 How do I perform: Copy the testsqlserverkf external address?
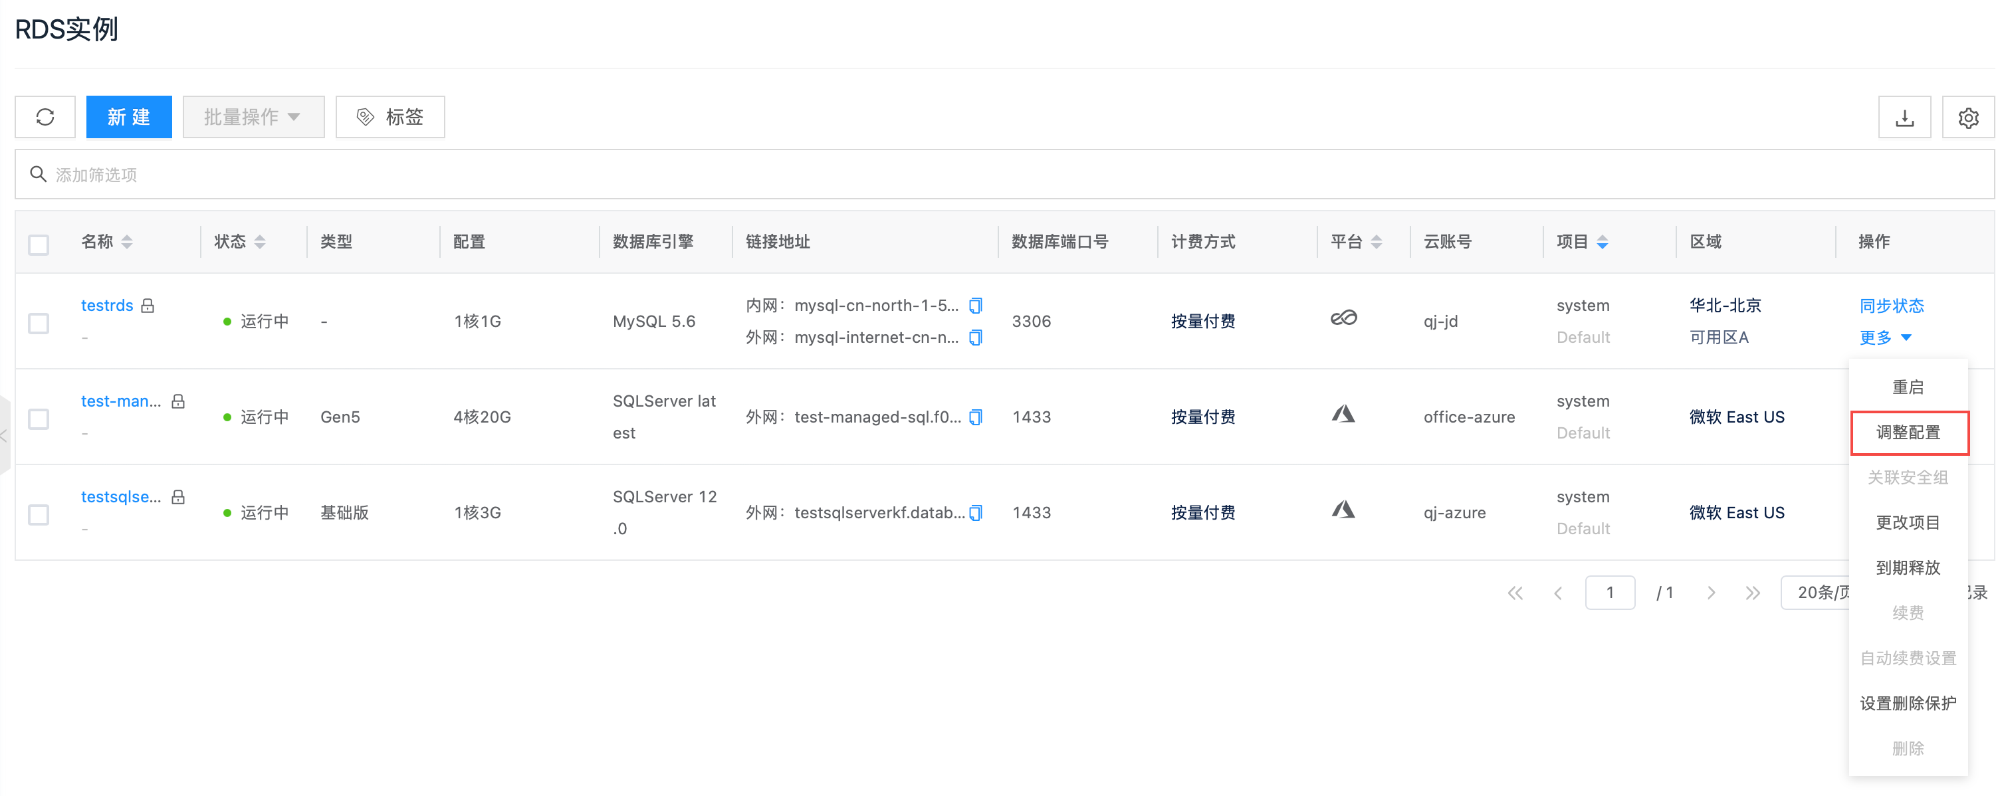pos(976,512)
